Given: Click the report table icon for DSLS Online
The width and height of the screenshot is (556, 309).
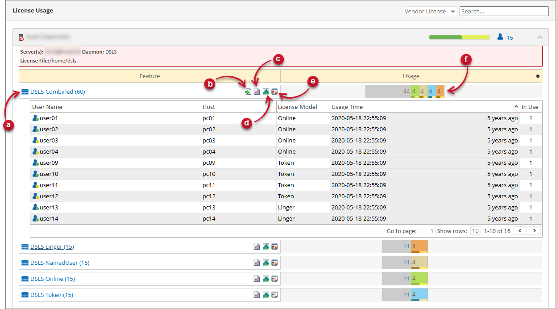Looking at the screenshot, I should click(x=274, y=279).
